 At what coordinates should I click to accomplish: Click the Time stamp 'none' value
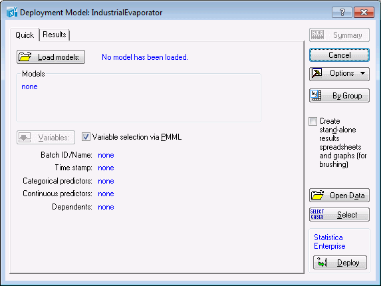pyautogui.click(x=106, y=168)
